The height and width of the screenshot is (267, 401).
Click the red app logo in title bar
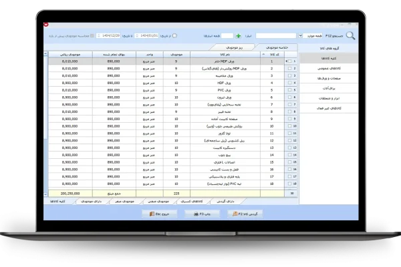[x=46, y=25]
